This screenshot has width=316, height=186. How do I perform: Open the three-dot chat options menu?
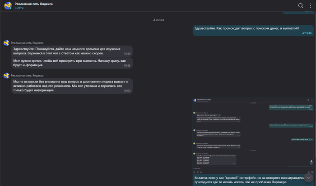pyautogui.click(x=310, y=6)
